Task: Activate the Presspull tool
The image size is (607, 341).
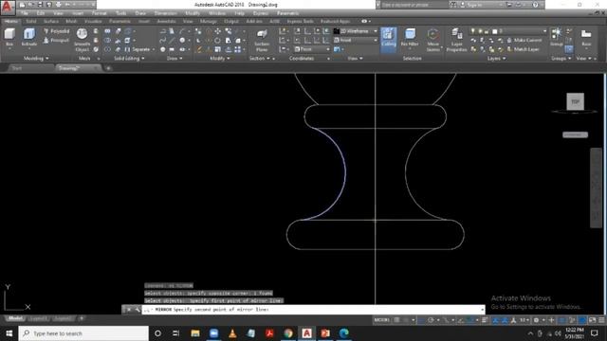Action: 57,40
